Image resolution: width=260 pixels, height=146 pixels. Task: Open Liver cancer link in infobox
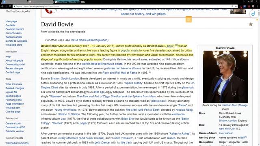(x=226, y=133)
